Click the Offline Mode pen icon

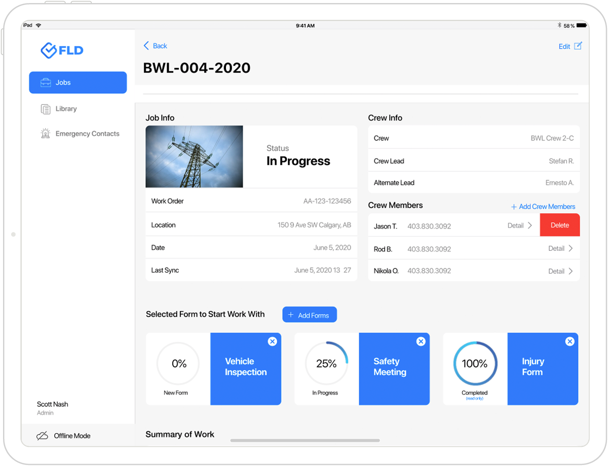click(x=43, y=435)
